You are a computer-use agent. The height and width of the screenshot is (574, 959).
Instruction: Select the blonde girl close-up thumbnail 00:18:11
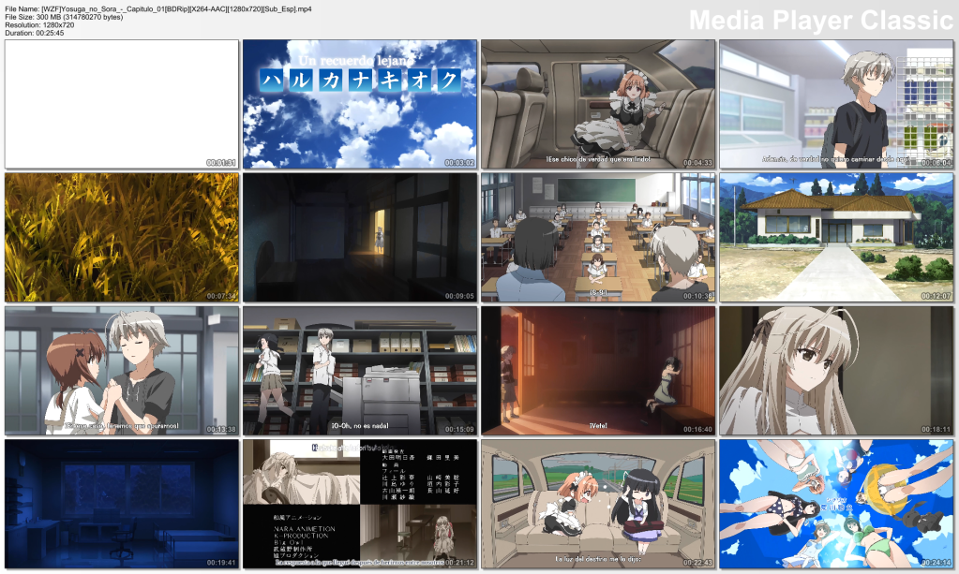[x=836, y=371]
